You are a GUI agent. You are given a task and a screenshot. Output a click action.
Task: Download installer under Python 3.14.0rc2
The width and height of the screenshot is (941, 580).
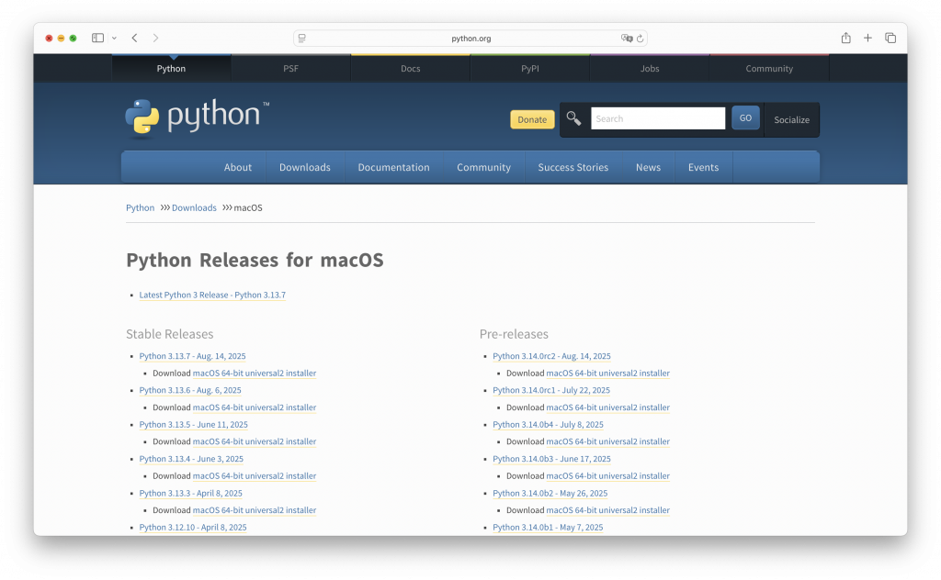608,374
